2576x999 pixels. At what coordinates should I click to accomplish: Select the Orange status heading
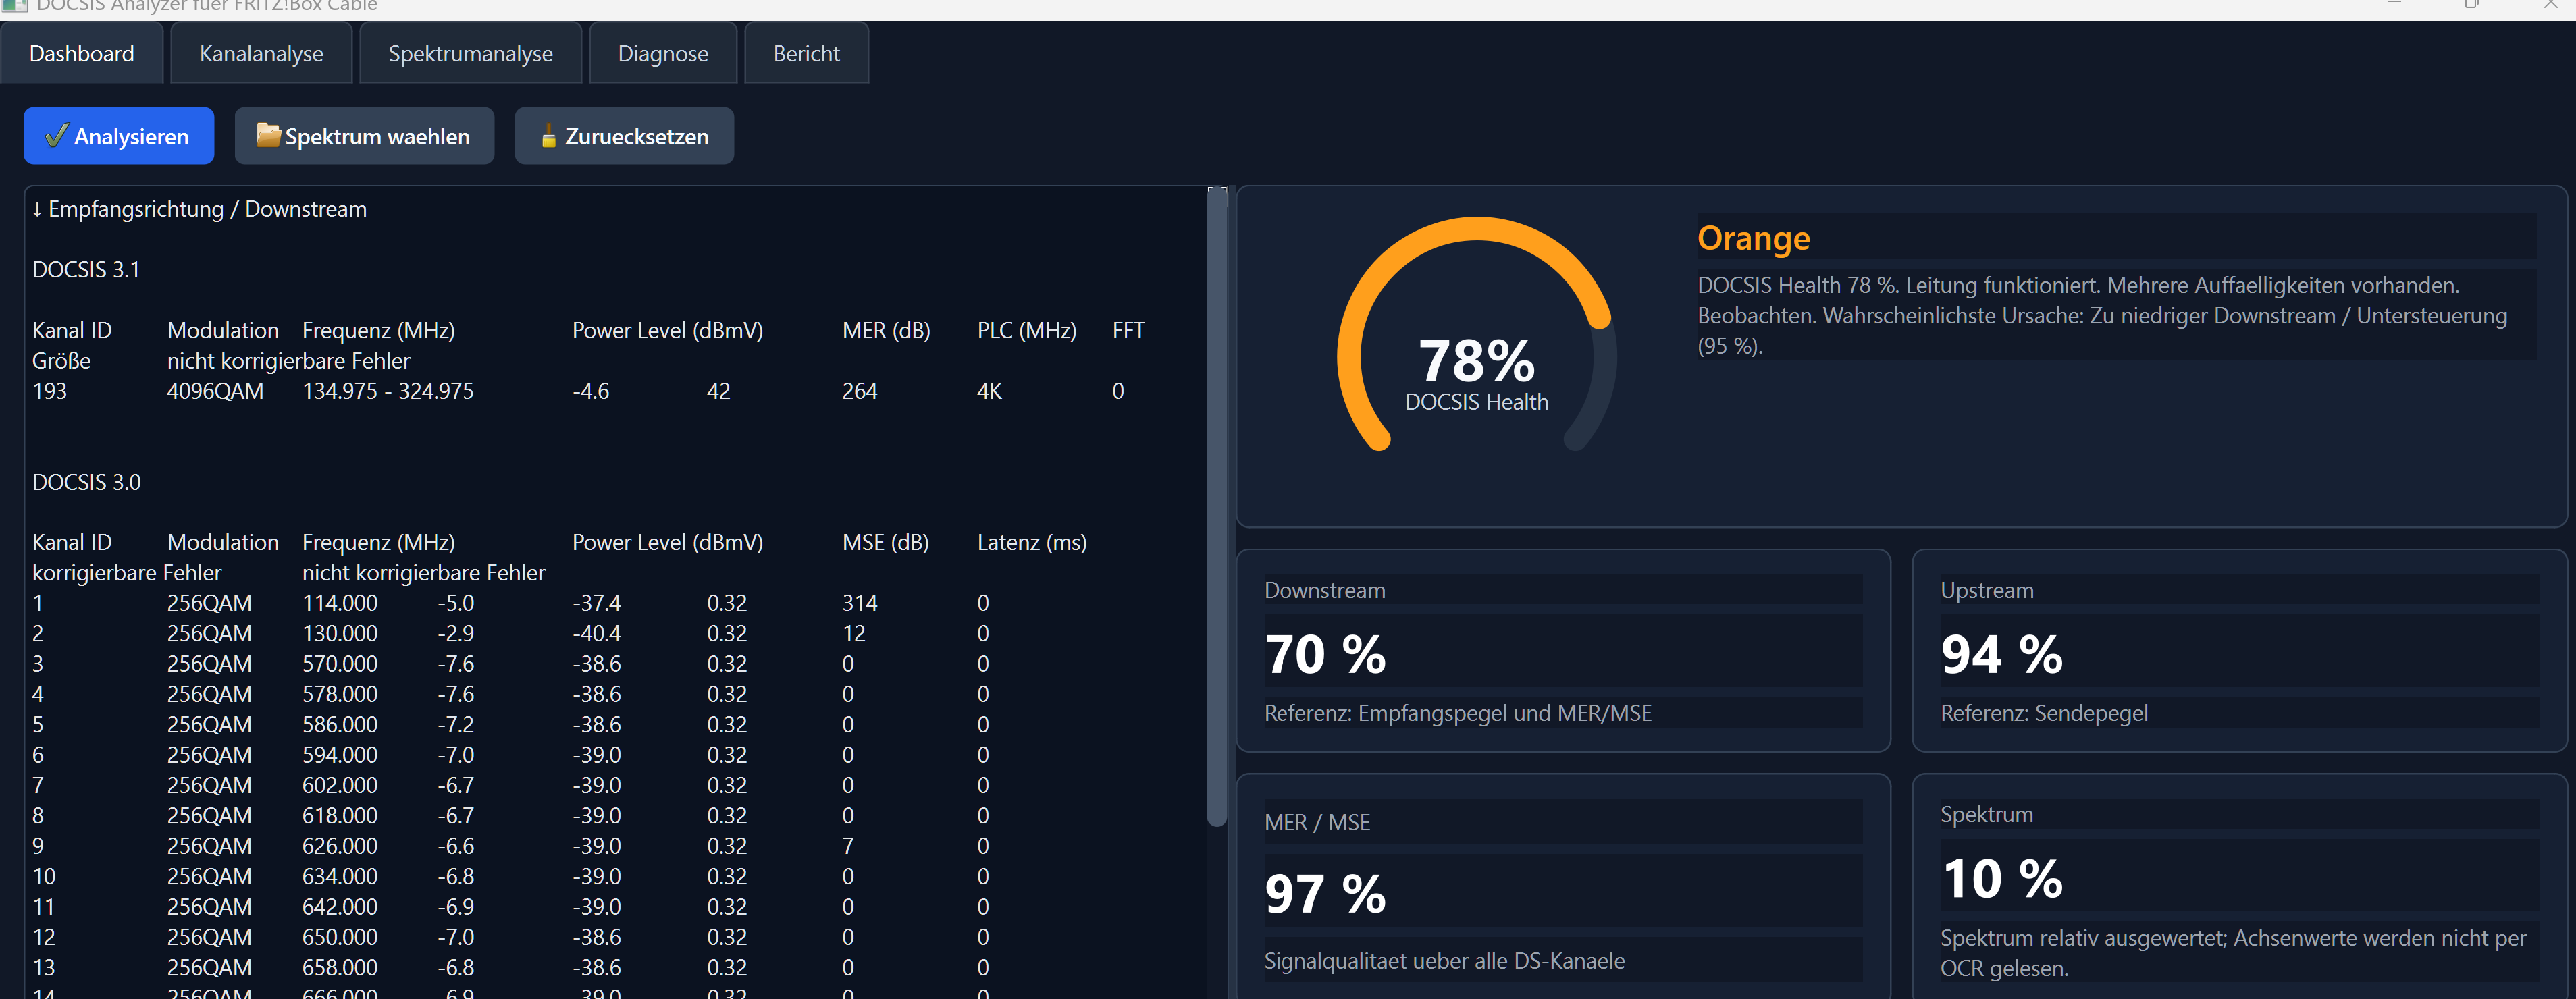coord(1753,238)
